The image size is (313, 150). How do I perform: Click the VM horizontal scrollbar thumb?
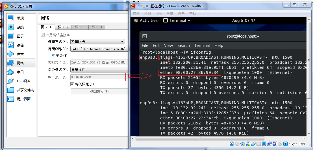[200, 138]
